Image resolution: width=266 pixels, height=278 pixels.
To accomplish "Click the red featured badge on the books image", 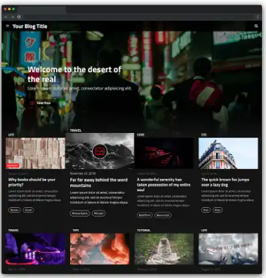I will pyautogui.click(x=13, y=166).
